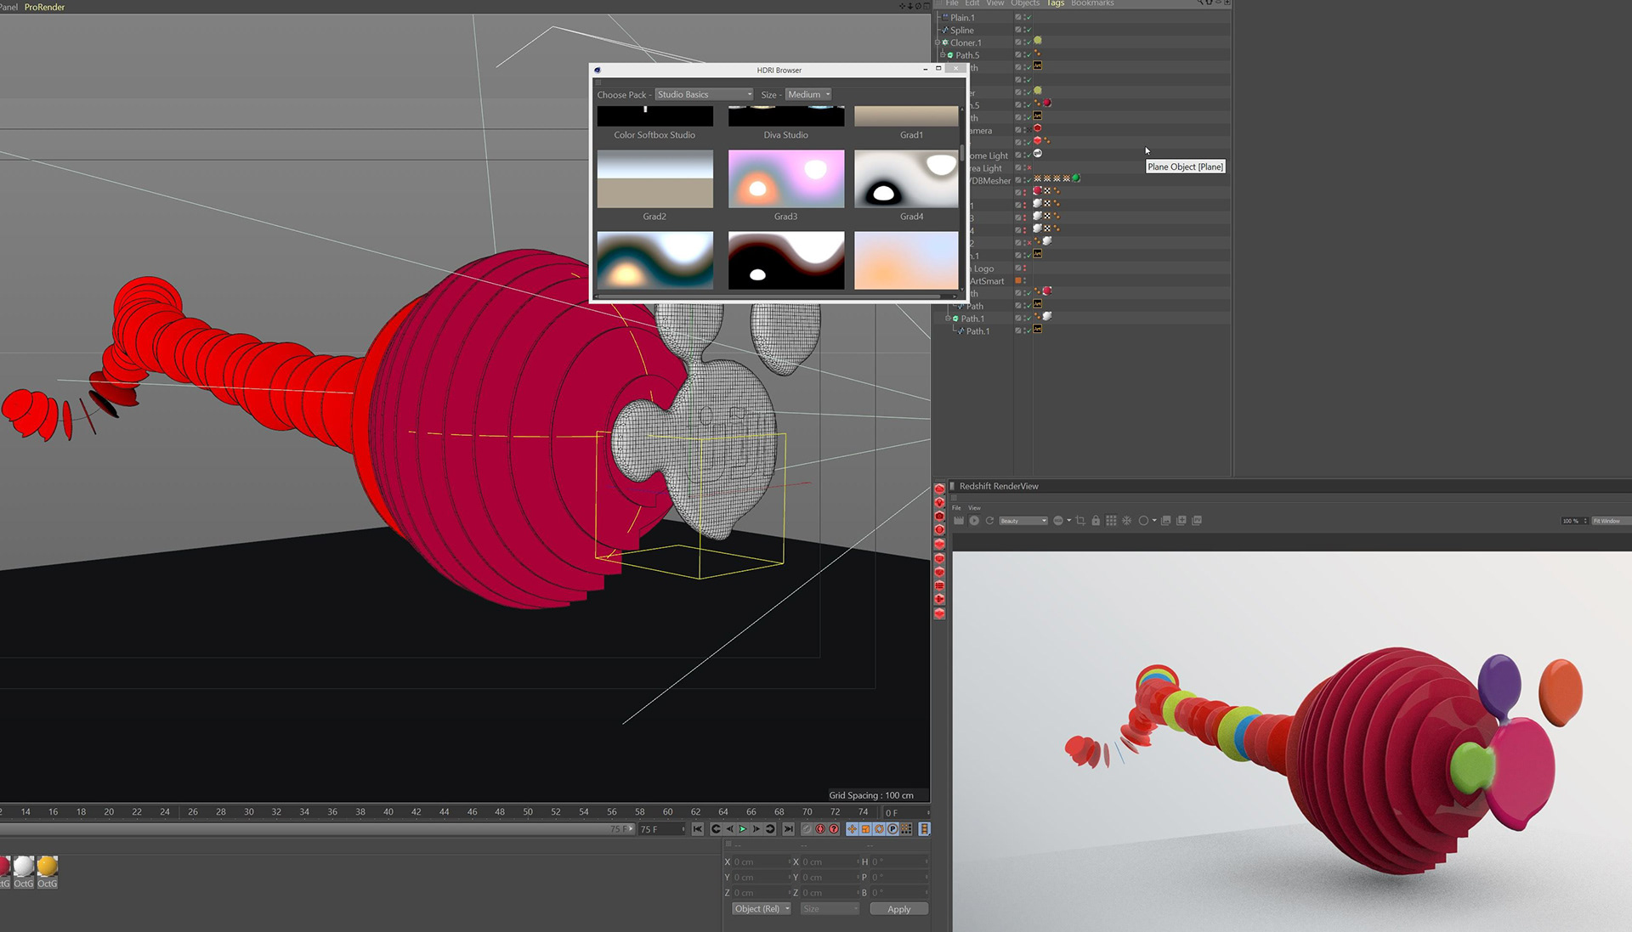Click the green play forward button
This screenshot has width=1632, height=932.
click(742, 829)
